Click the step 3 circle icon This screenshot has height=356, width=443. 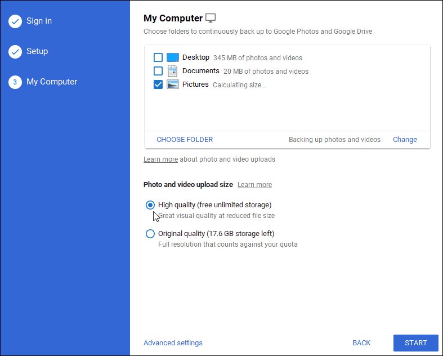pos(15,82)
